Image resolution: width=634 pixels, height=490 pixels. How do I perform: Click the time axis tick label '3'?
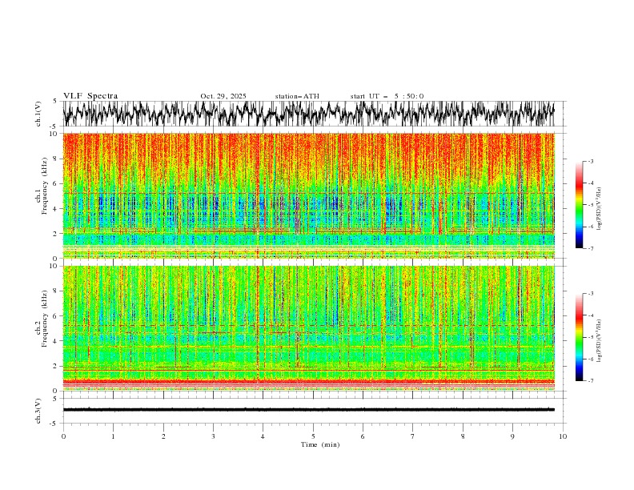coord(213,436)
